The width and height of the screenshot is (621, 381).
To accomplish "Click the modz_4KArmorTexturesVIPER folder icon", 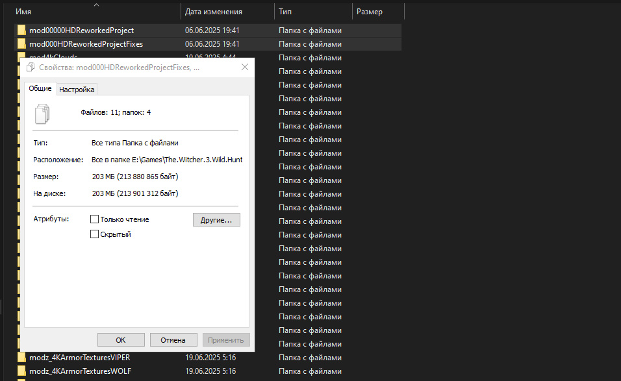I will coord(21,358).
